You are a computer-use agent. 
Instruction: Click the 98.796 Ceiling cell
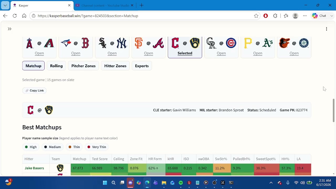click(120, 168)
